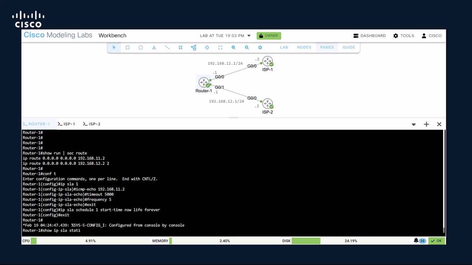Collapse the console pane with down arrow
This screenshot has width=472, height=265.
[x=413, y=124]
